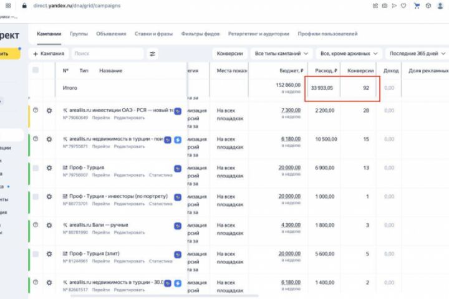The image size is (449, 299).
Task: Click Расход, ₽ column header
Action: [x=326, y=70]
